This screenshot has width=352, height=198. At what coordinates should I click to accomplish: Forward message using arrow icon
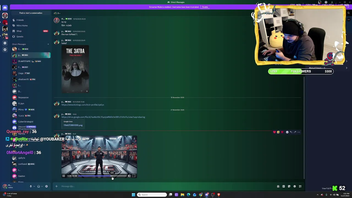tap(295, 132)
